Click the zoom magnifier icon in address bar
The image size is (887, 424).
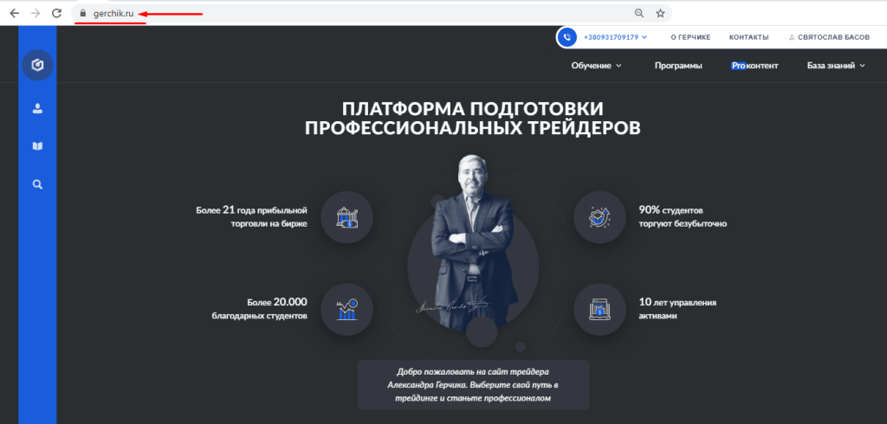pos(638,14)
